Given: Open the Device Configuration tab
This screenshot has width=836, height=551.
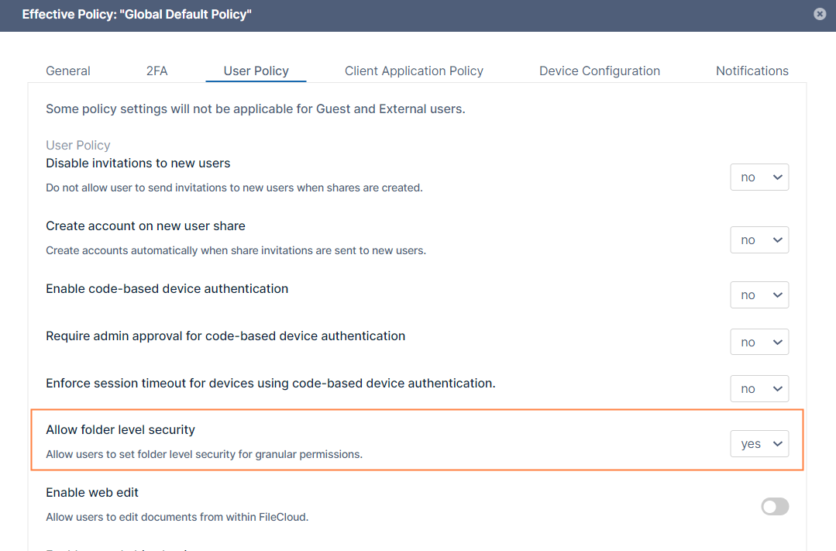Looking at the screenshot, I should coord(600,71).
